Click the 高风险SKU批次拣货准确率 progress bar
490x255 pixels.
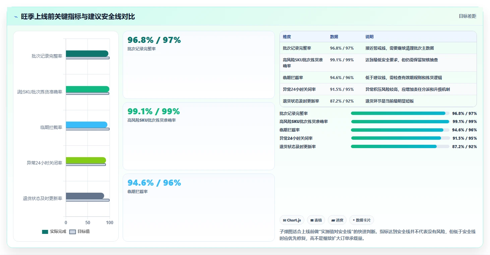[400, 122]
